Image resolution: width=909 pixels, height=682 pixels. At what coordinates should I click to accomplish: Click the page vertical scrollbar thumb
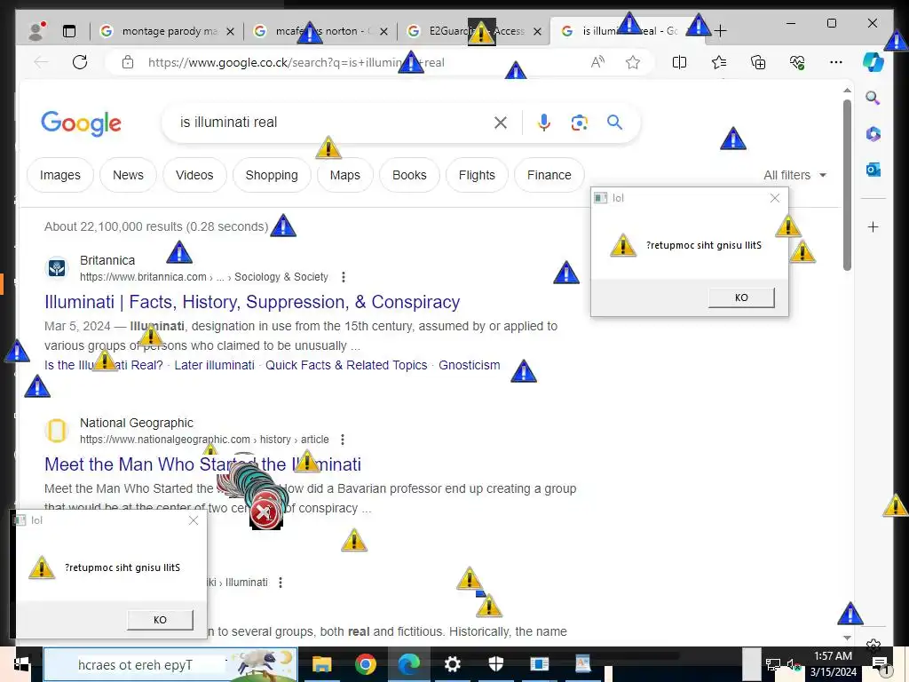pyautogui.click(x=847, y=185)
